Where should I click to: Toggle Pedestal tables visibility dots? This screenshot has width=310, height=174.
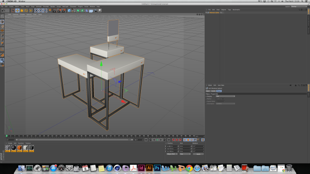(223, 13)
